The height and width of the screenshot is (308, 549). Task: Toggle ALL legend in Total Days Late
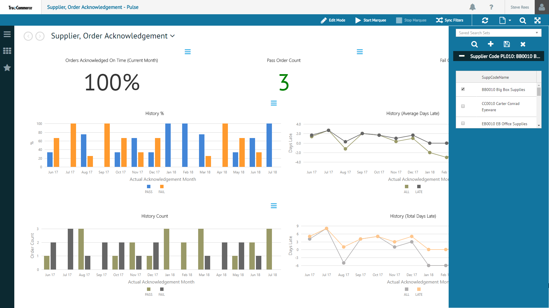point(407,292)
